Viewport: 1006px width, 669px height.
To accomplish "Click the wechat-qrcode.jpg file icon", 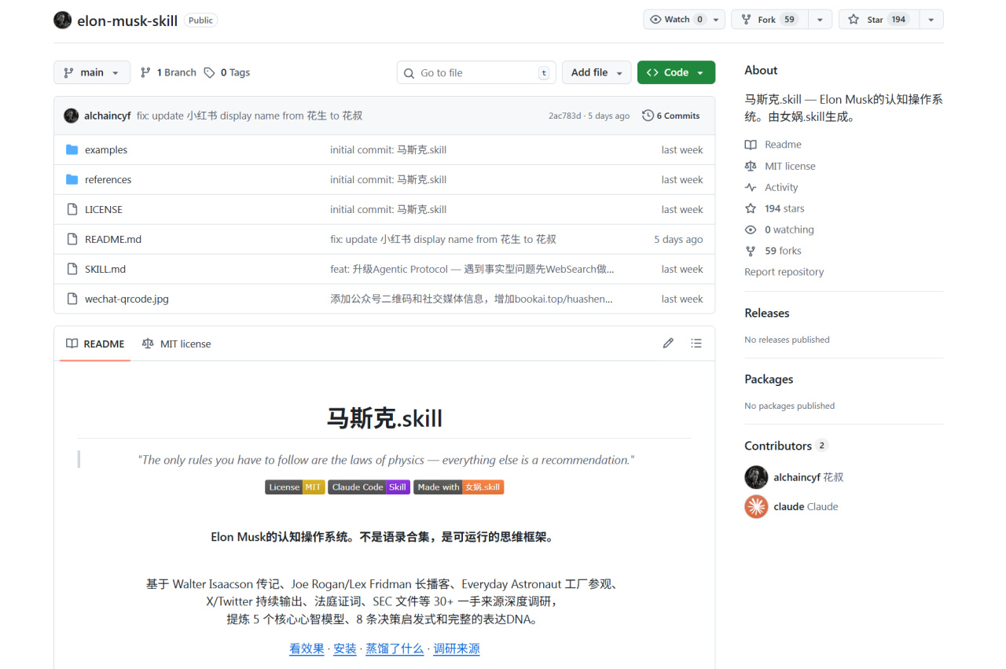I will coord(72,300).
